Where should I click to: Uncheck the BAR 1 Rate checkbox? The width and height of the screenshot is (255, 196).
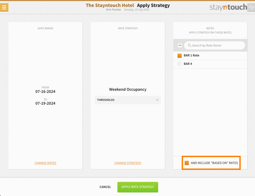click(x=180, y=56)
